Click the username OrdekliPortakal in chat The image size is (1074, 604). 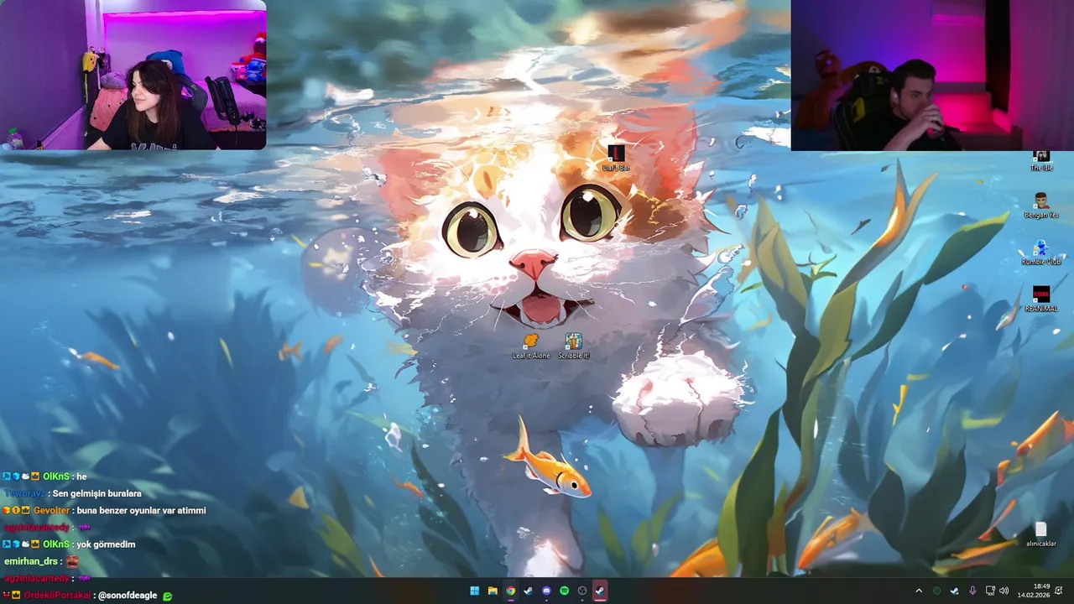point(56,595)
